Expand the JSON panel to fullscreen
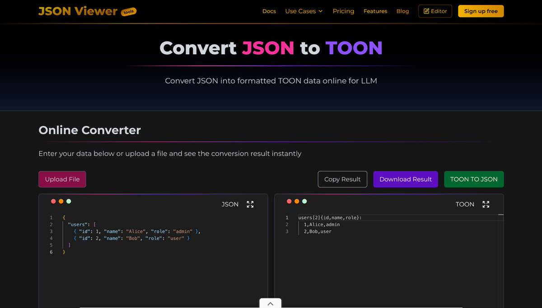542x308 pixels. [x=250, y=204]
